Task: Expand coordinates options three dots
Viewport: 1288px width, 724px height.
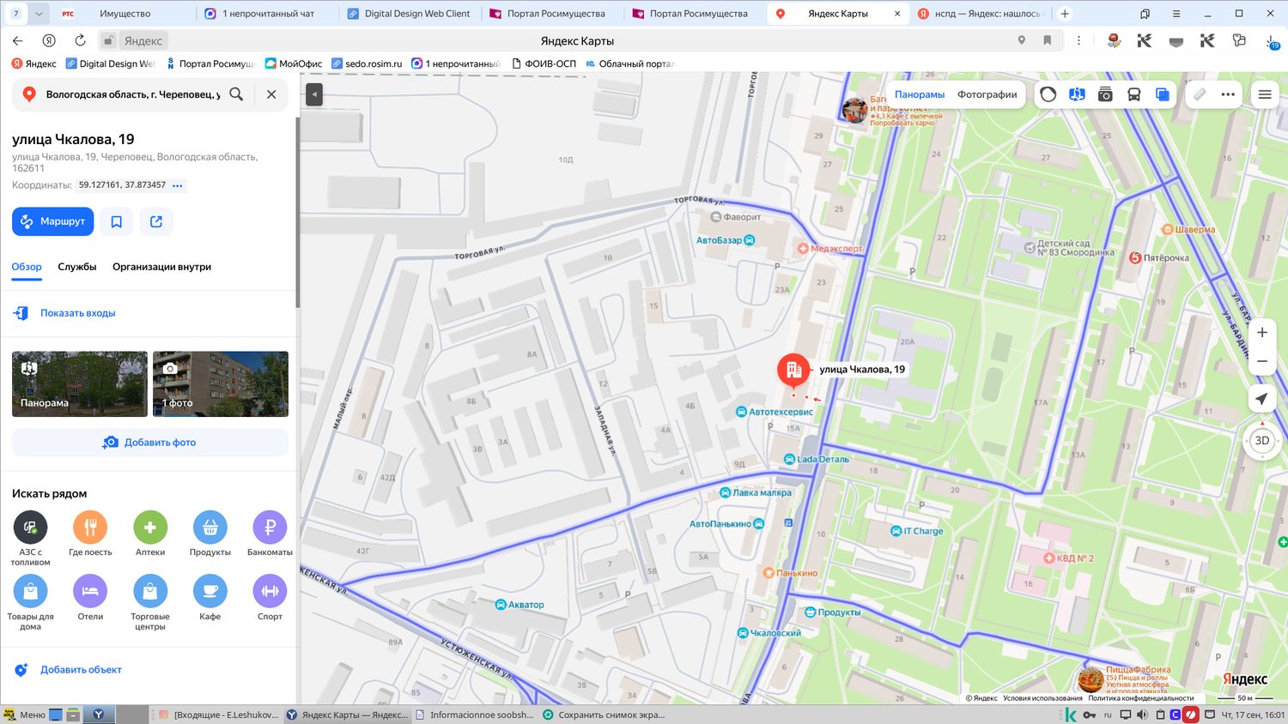Action: pos(178,185)
